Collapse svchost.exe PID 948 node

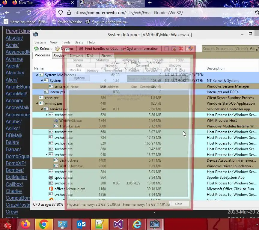tap(46, 155)
